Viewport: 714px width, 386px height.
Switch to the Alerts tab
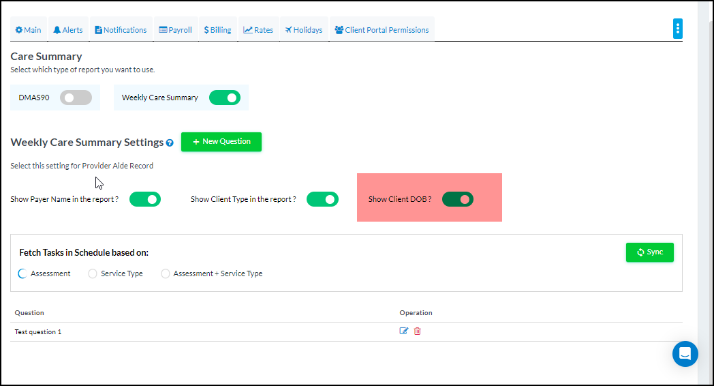[x=68, y=30]
